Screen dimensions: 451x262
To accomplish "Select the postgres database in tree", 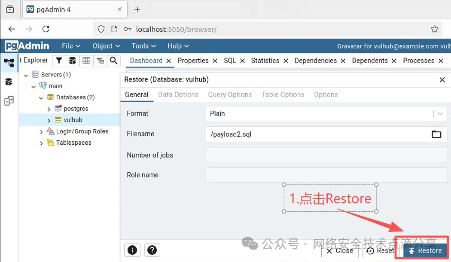I will 76,109.
